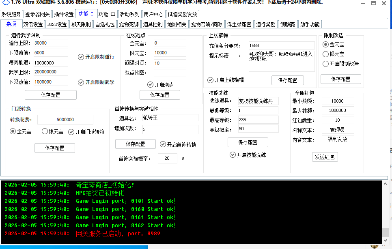392x249 pixels.
Task: Click 保存配置 under 技能洗练 section
Action: [248, 142]
